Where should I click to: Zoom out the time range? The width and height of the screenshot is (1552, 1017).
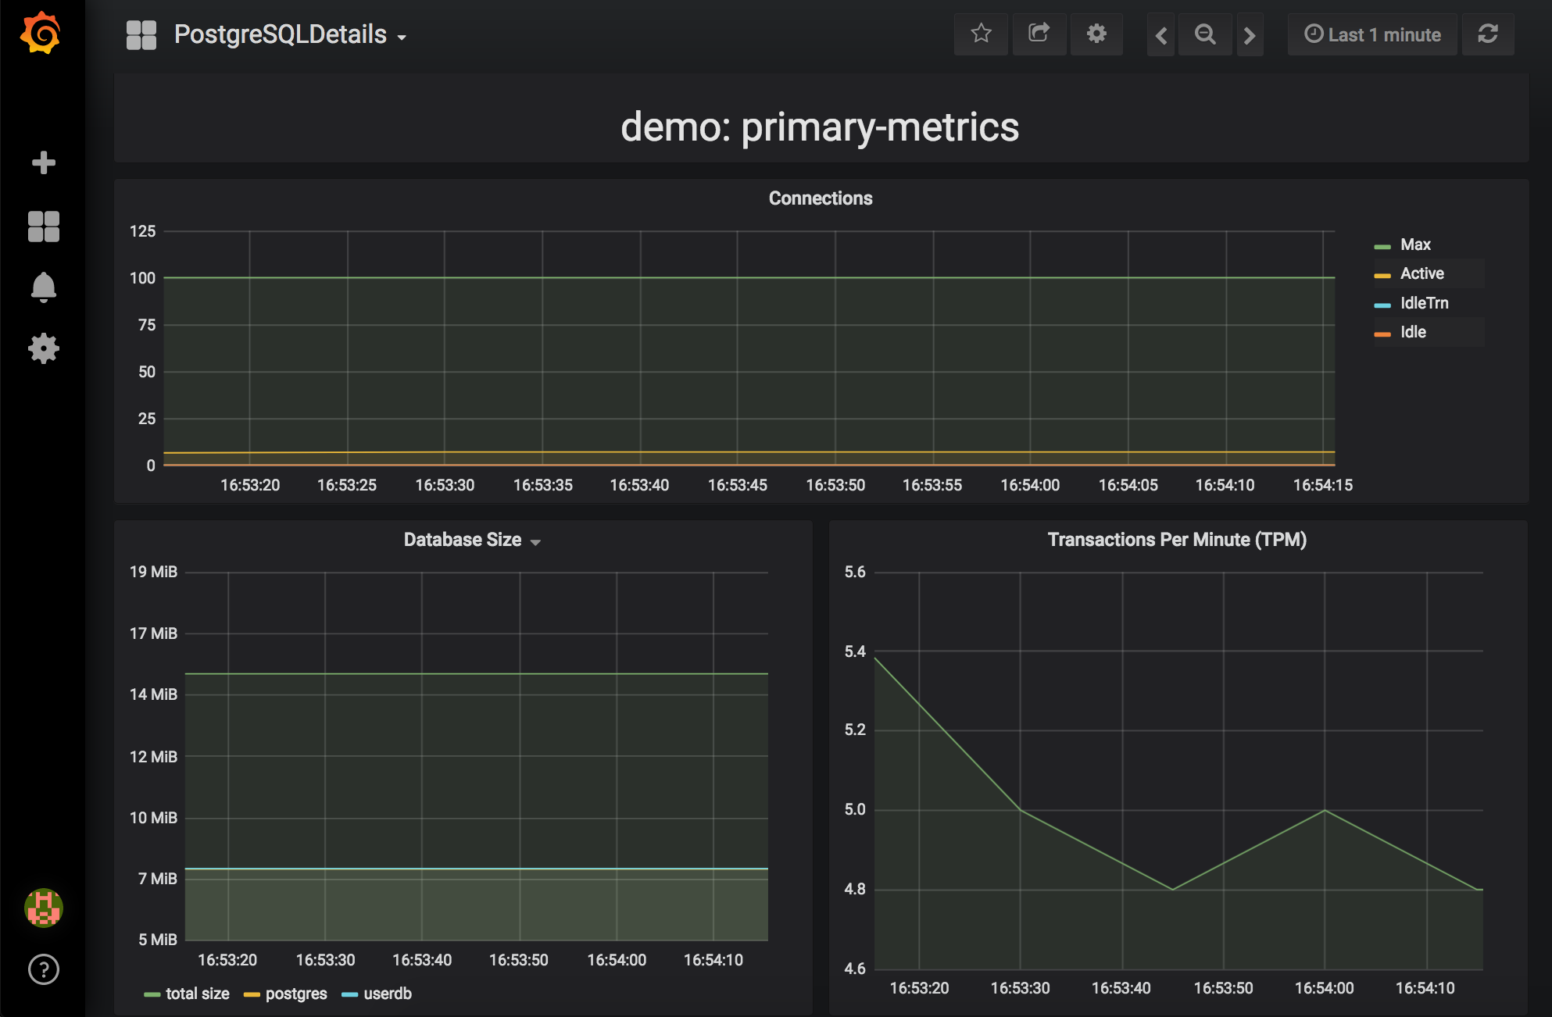point(1205,34)
